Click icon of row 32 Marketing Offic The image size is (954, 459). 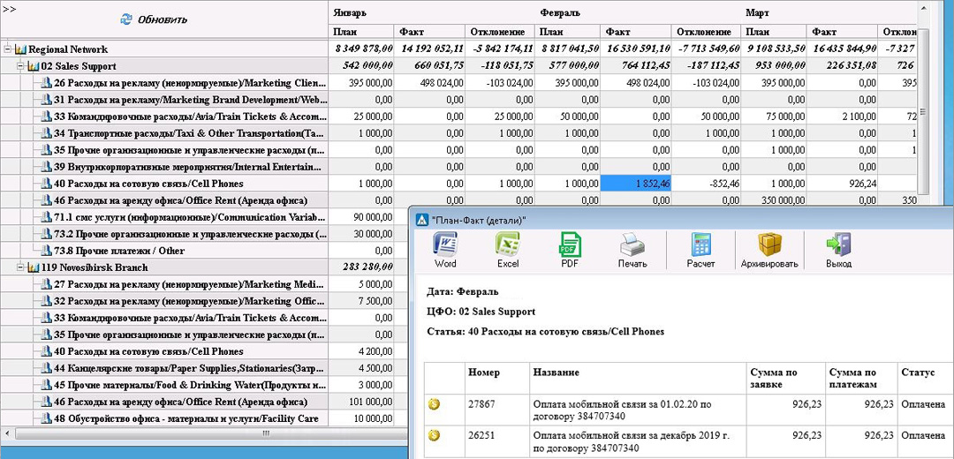(47, 300)
